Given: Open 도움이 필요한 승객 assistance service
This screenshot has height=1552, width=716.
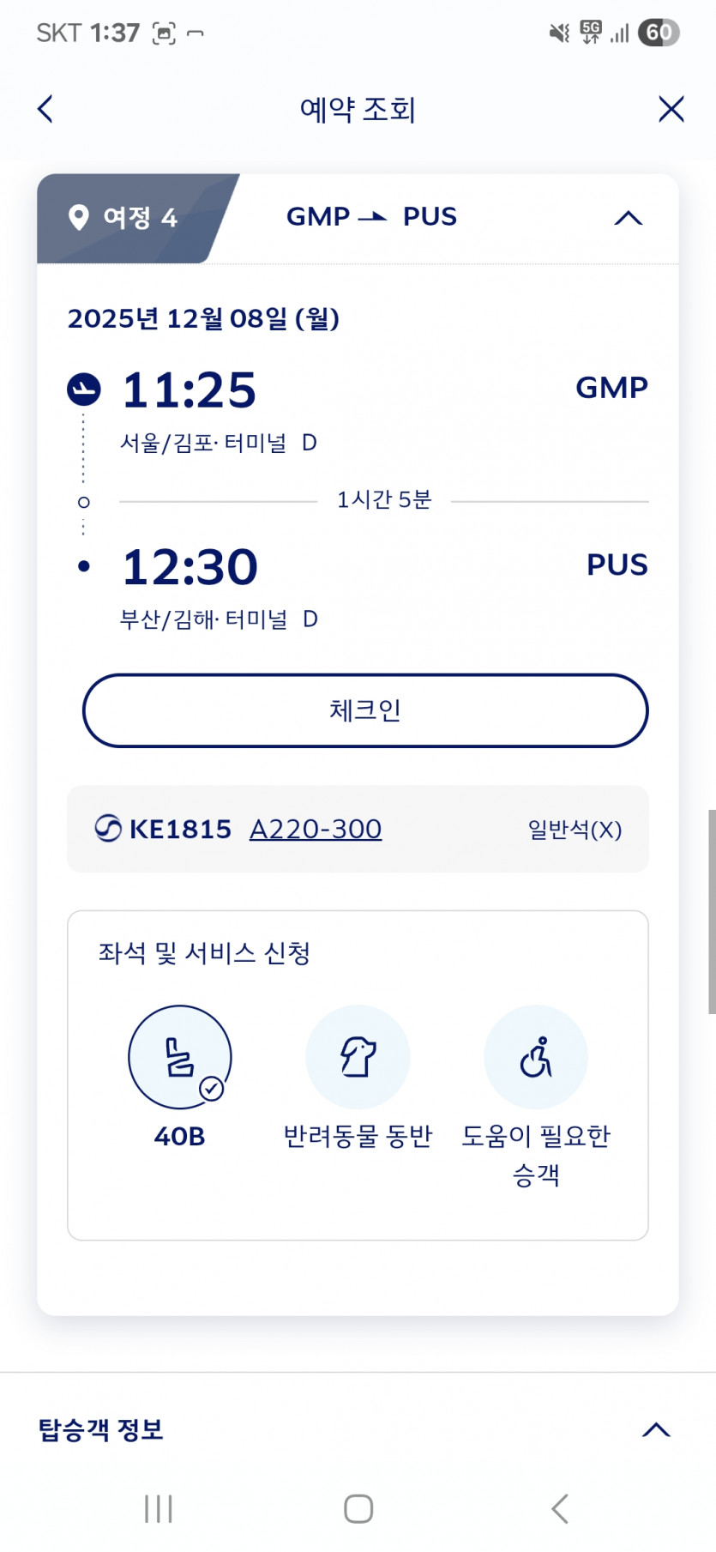Looking at the screenshot, I should 536,1056.
